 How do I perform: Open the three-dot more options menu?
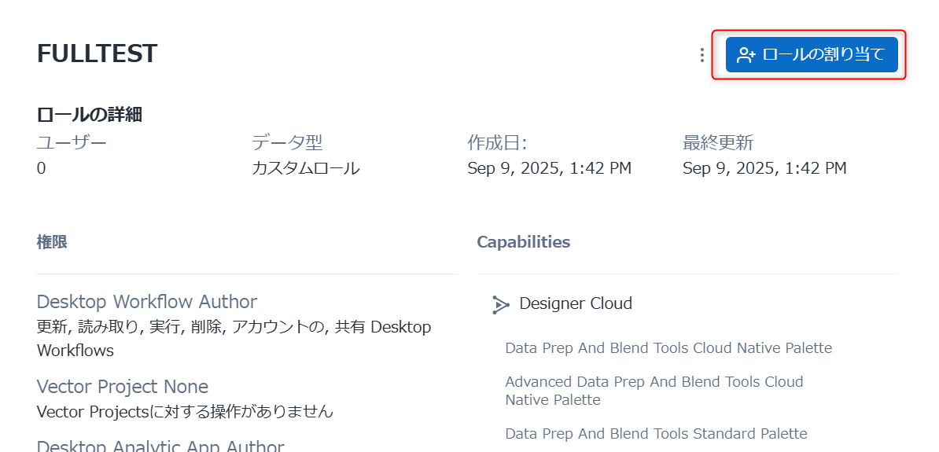(701, 55)
